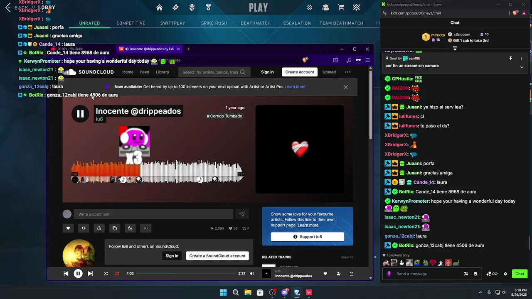Open emote picker in Kick chat input

475,274
